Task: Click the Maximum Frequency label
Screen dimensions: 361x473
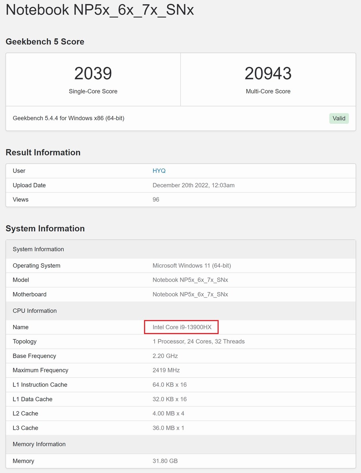Action: (x=41, y=370)
